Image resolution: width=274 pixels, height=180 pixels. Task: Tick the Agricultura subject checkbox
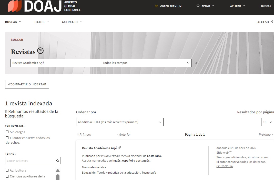click(7, 171)
